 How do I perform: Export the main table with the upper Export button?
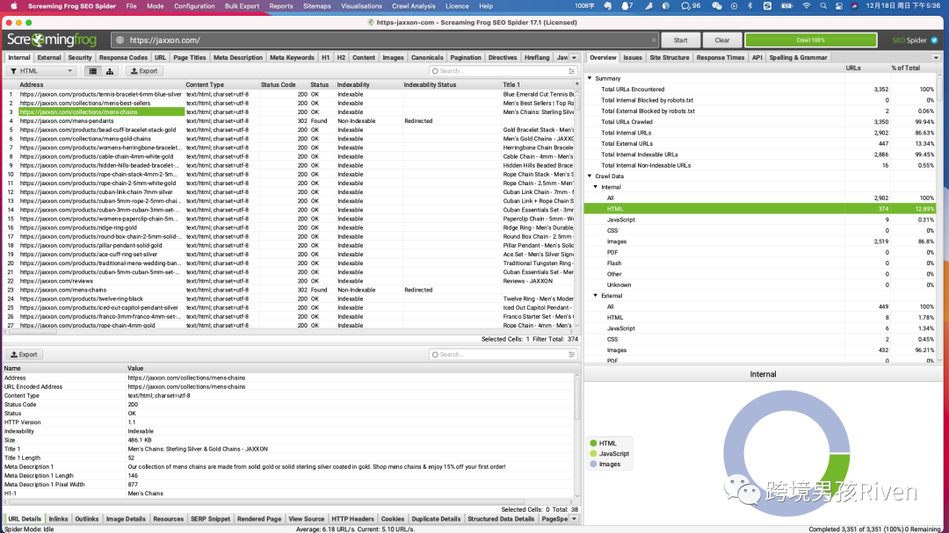click(x=144, y=71)
